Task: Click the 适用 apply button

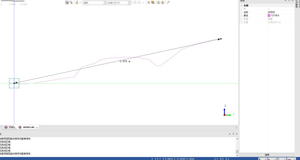Action: tap(267, 155)
